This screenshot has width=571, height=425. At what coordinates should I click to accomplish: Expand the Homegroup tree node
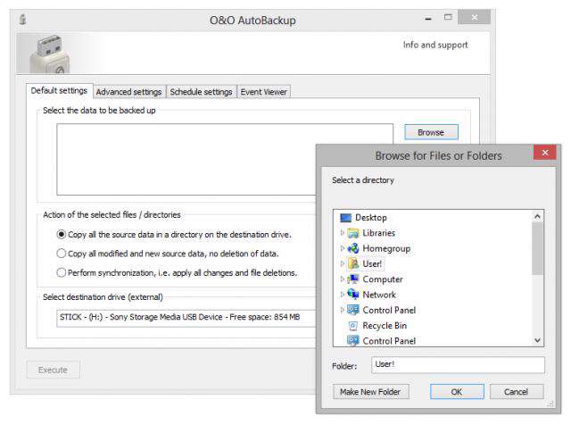click(342, 248)
